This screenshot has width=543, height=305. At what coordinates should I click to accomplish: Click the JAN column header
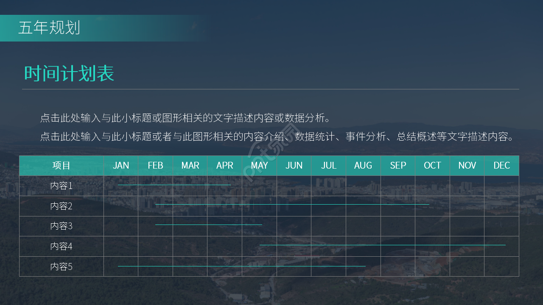(x=121, y=166)
